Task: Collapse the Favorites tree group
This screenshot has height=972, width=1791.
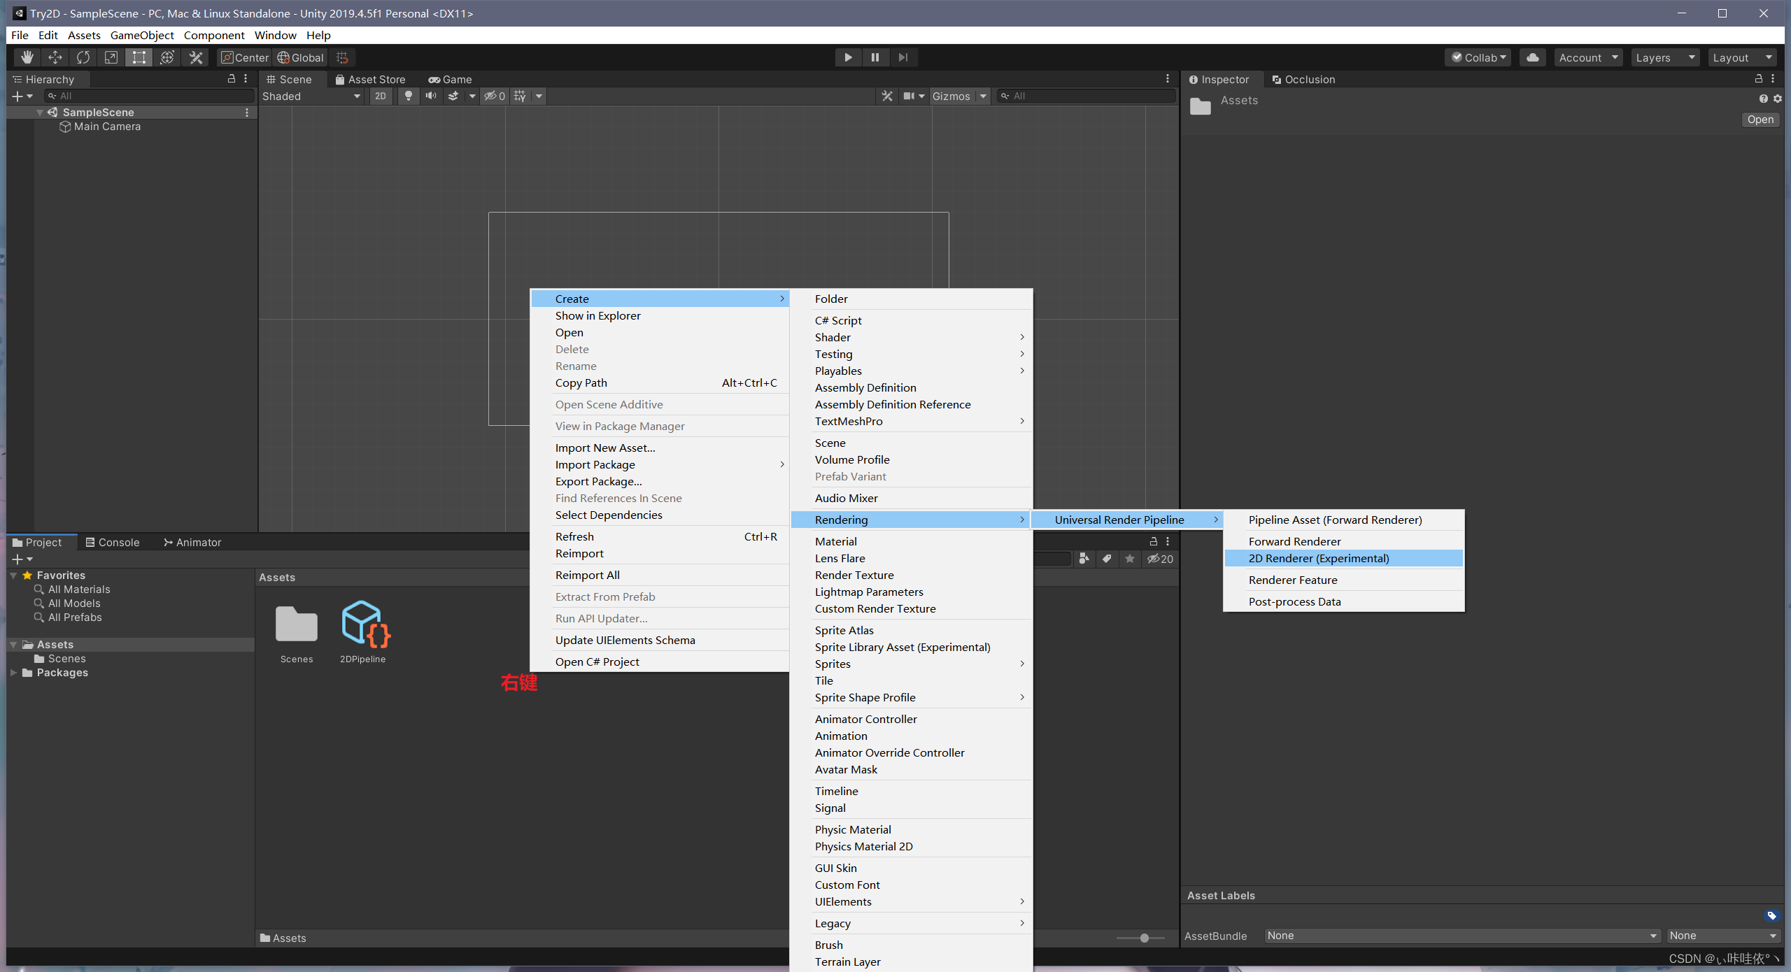Action: 13,576
